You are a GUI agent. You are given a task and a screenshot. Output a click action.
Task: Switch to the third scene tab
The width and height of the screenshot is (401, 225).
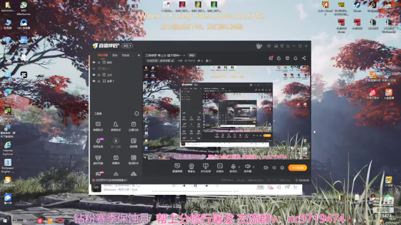[x=126, y=55]
